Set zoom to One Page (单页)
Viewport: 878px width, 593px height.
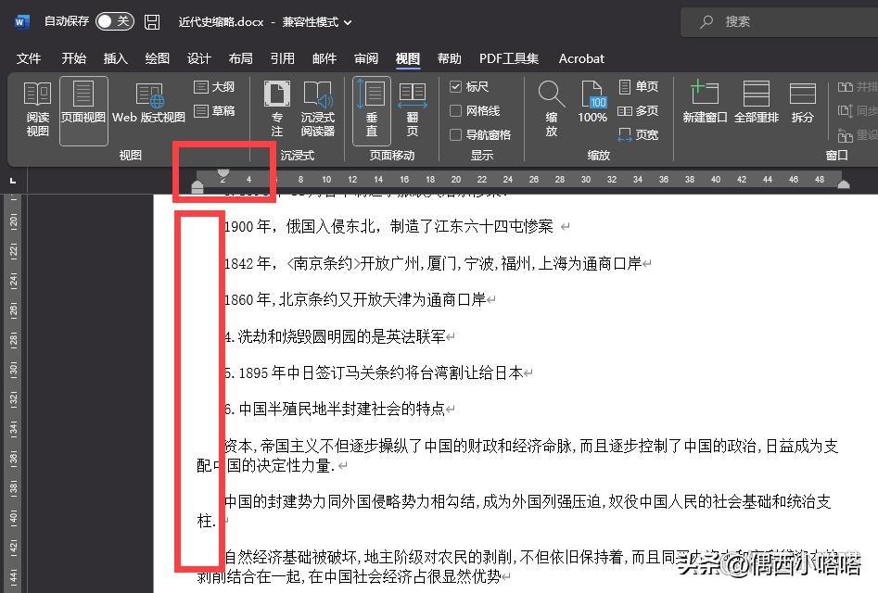click(x=639, y=86)
